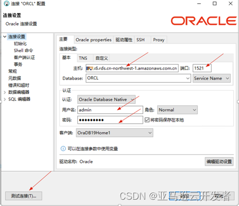Select the 自定义 connection type tab

click(102, 58)
